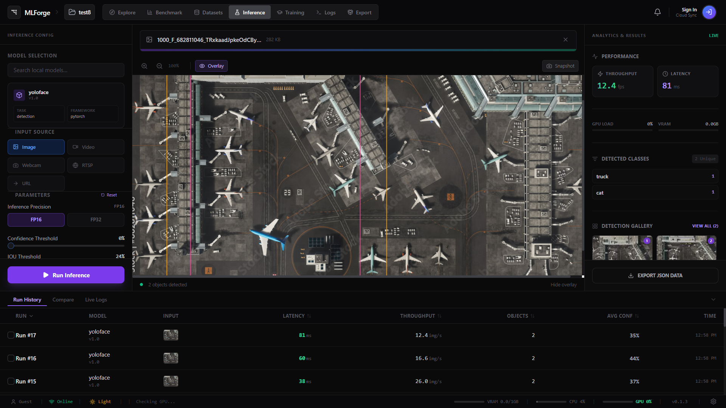Open settings gear in status bar

click(713, 402)
